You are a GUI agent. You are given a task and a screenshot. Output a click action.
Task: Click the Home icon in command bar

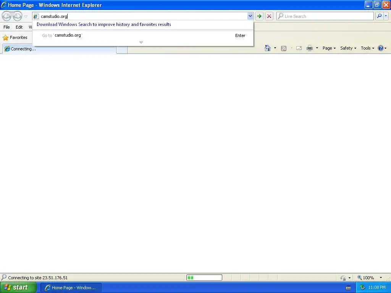pyautogui.click(x=268, y=48)
